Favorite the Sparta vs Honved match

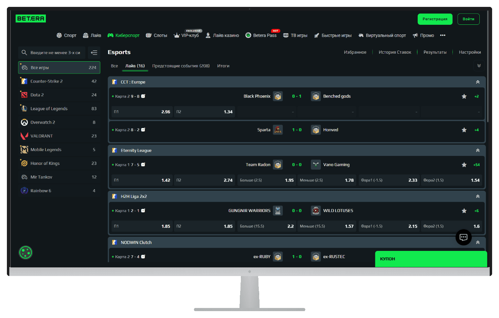pyautogui.click(x=464, y=130)
